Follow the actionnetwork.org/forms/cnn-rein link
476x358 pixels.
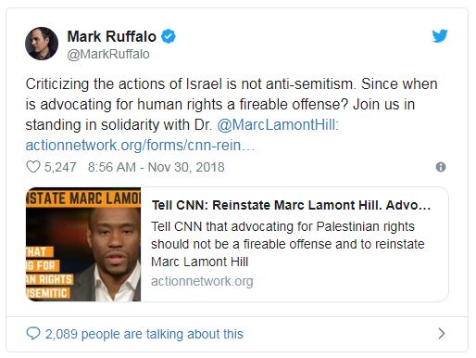(x=140, y=146)
